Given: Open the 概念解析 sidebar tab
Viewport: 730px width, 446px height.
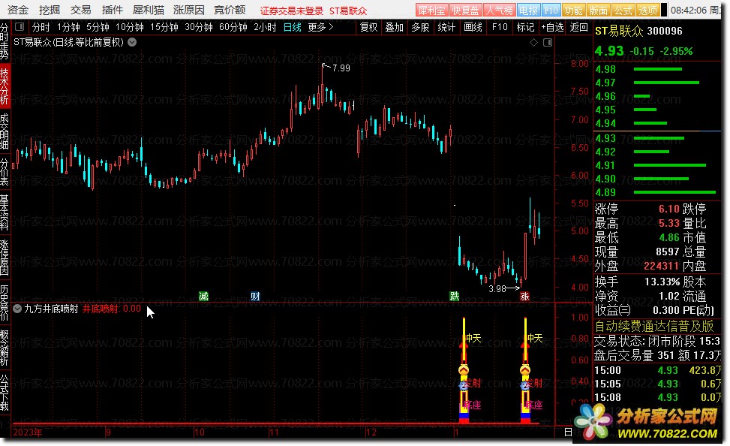Looking at the screenshot, I should pyautogui.click(x=5, y=347).
